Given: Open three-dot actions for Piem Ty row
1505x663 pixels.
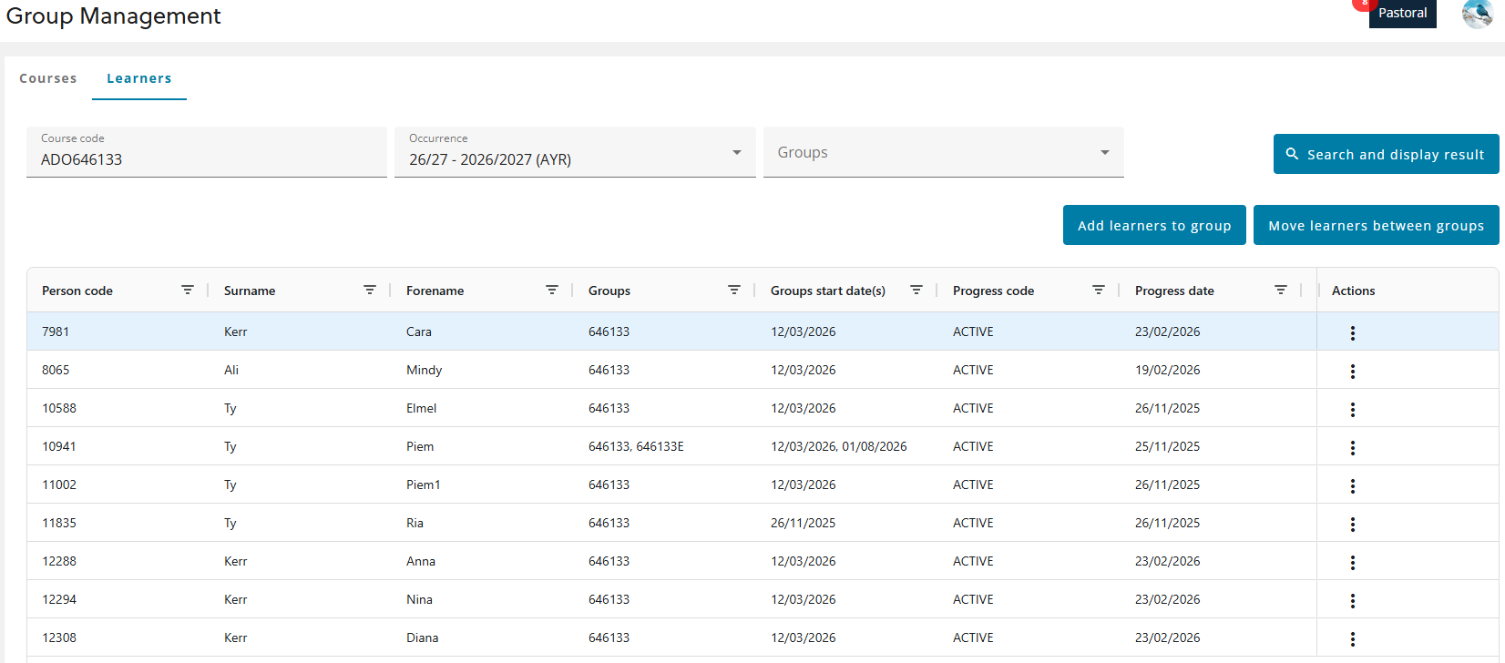Looking at the screenshot, I should [x=1353, y=448].
